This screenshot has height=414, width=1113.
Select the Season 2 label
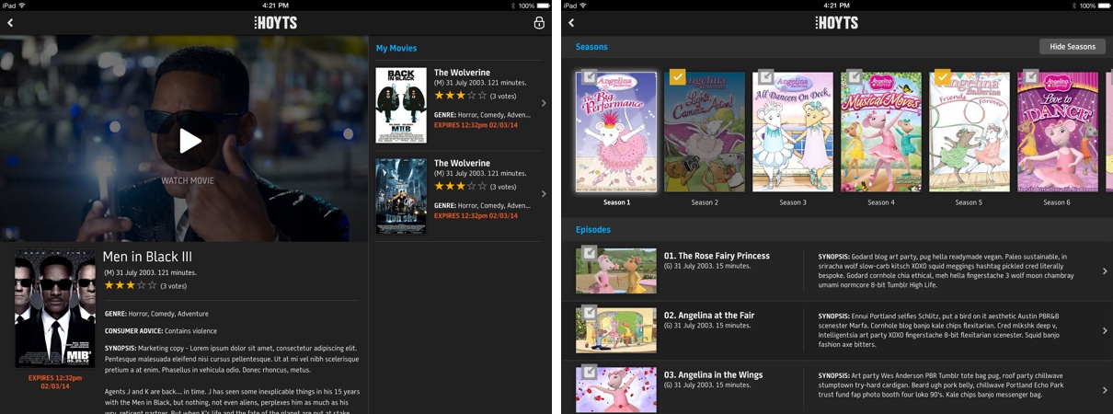click(x=705, y=202)
